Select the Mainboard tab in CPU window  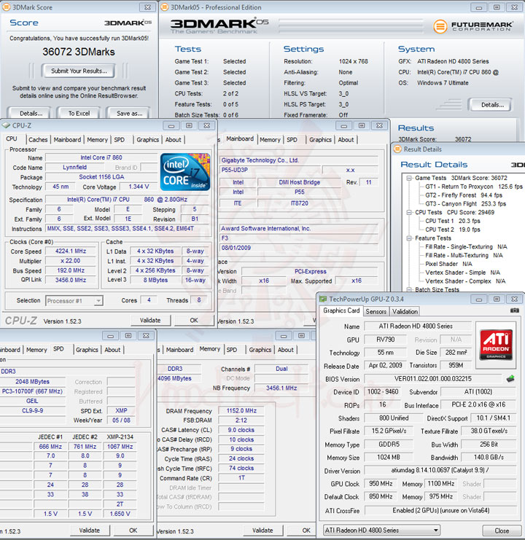(x=67, y=140)
